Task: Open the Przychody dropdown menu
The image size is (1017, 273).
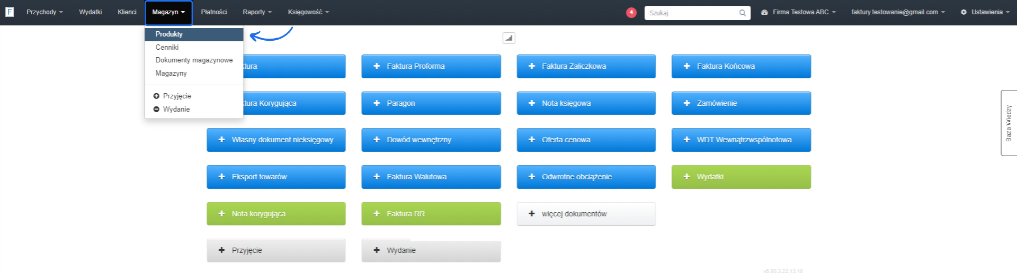Action: click(x=44, y=12)
